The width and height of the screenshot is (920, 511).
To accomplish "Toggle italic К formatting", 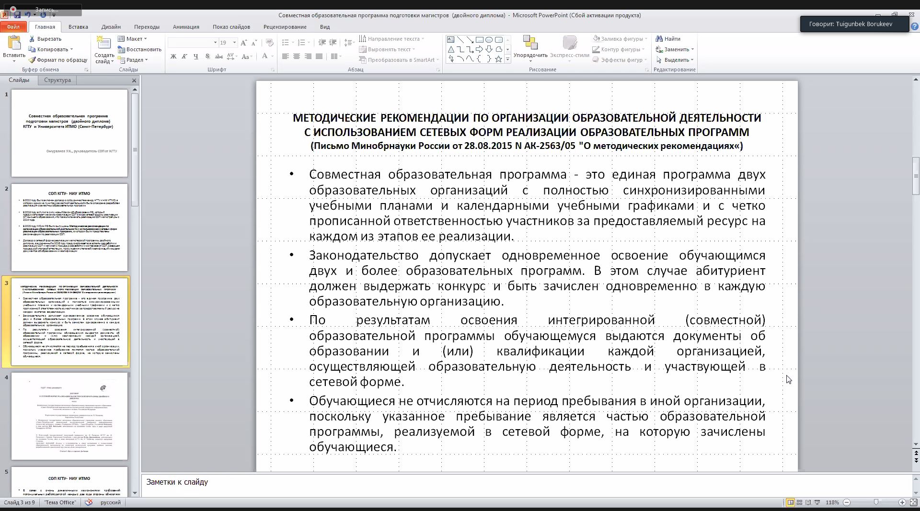I will [x=184, y=57].
